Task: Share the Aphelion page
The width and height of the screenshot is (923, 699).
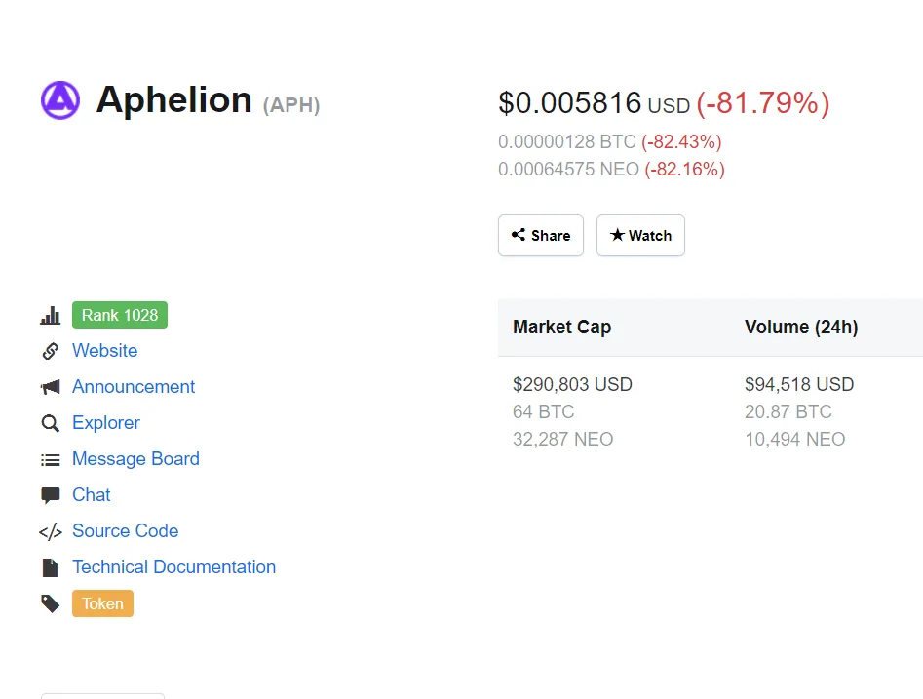Action: click(540, 236)
